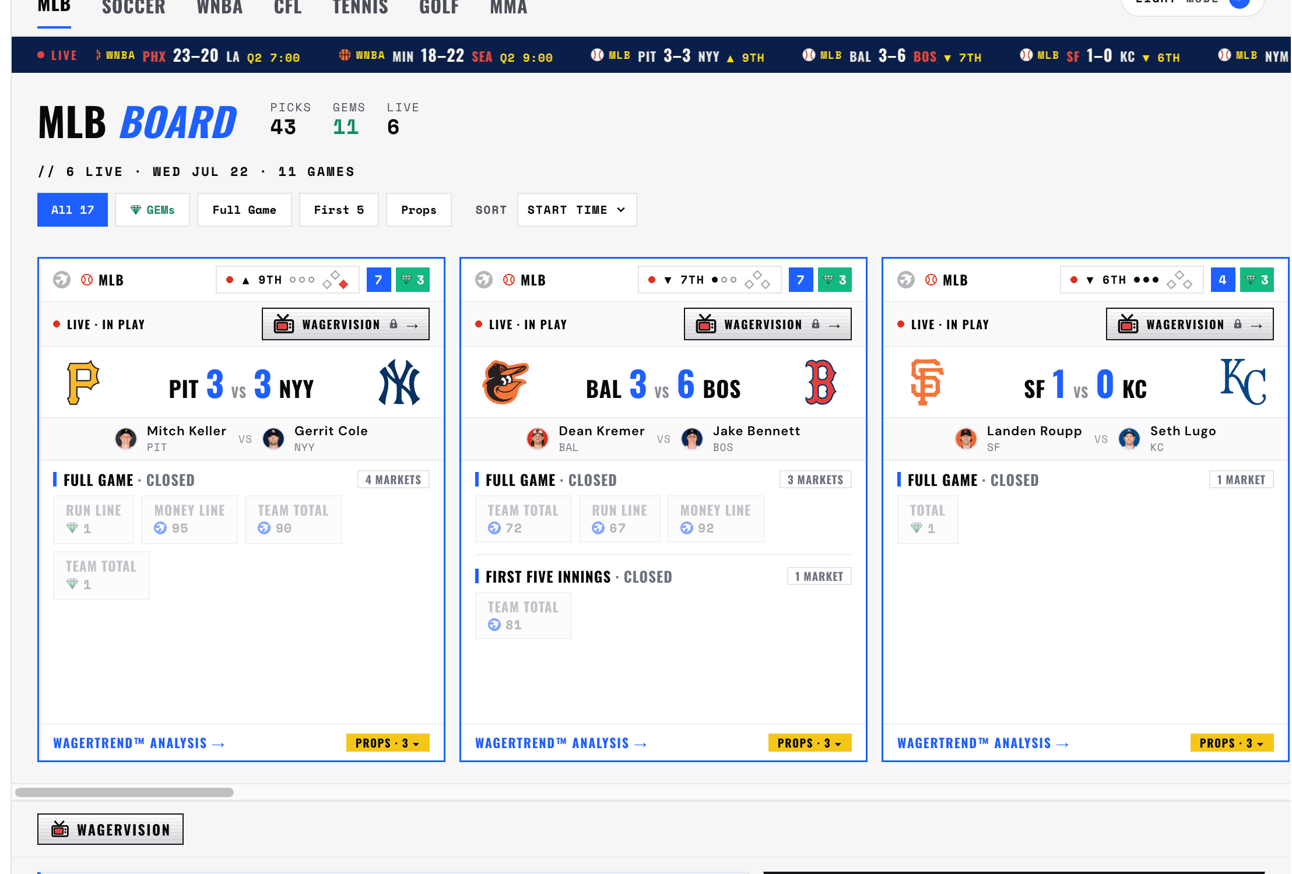This screenshot has width=1292, height=874.
Task: Select Team Total 72 on BAL-BOS card
Action: [x=524, y=519]
